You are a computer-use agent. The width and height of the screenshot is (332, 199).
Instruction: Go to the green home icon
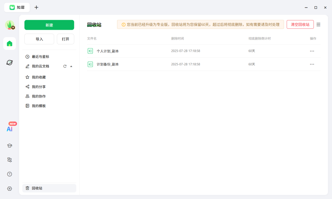coord(9,43)
